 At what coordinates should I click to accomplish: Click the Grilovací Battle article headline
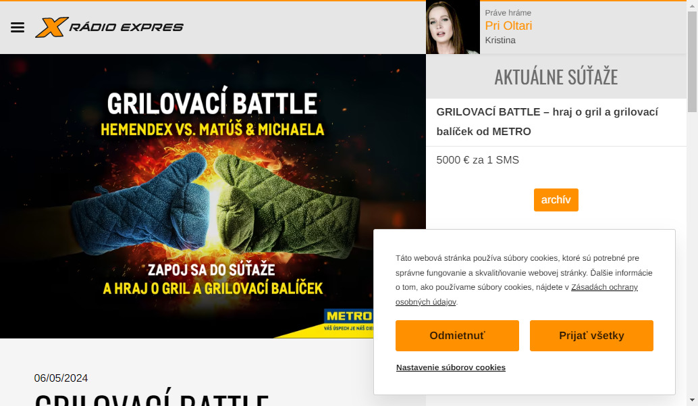pos(152,399)
